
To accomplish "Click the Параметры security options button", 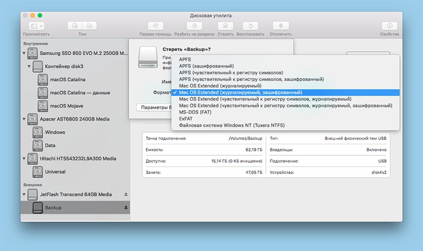I will pos(152,107).
